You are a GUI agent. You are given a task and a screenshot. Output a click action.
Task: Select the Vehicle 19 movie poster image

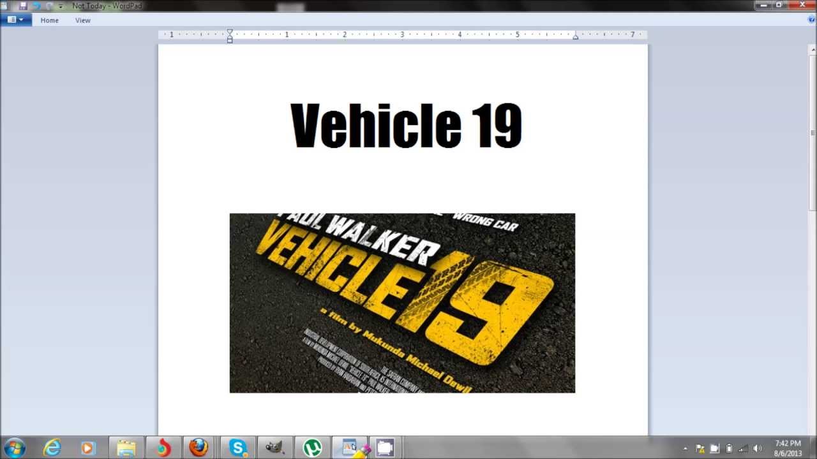tap(402, 303)
